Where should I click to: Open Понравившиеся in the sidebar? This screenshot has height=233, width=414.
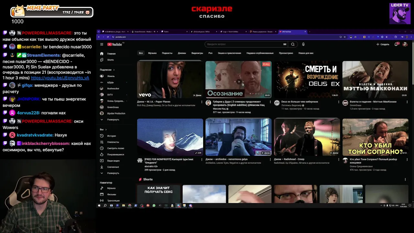pyautogui.click(x=115, y=154)
